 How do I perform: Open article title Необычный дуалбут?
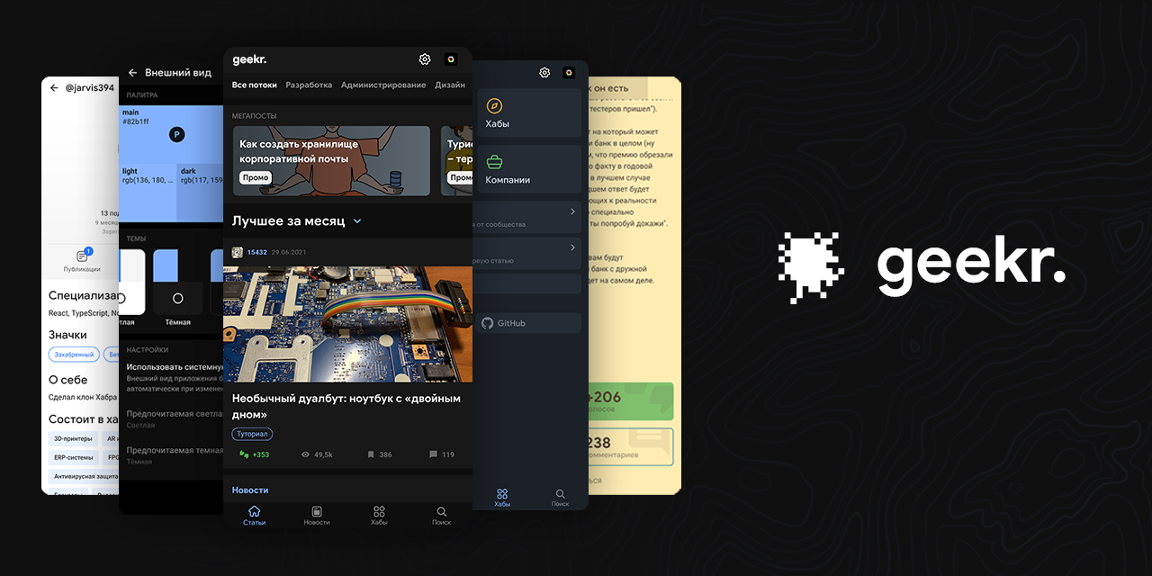tap(346, 406)
